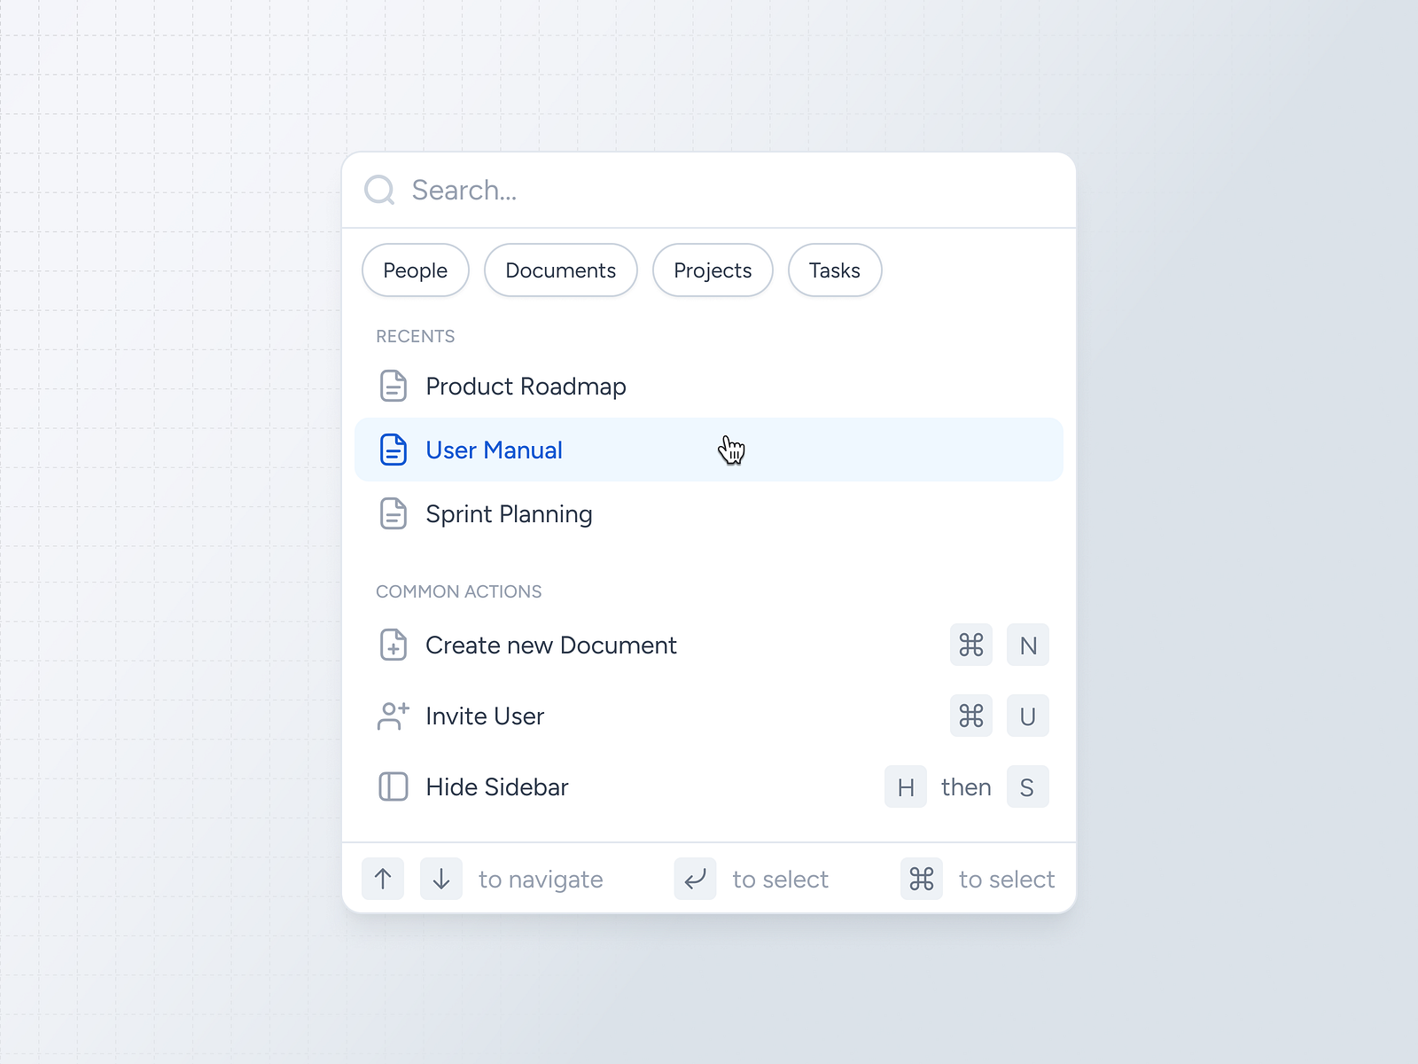Open the Create new Document action
The width and height of the screenshot is (1418, 1064).
coord(550,645)
